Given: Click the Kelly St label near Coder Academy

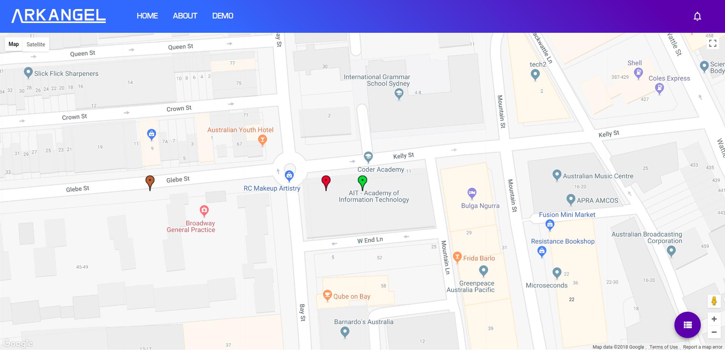Looking at the screenshot, I should pos(403,156).
